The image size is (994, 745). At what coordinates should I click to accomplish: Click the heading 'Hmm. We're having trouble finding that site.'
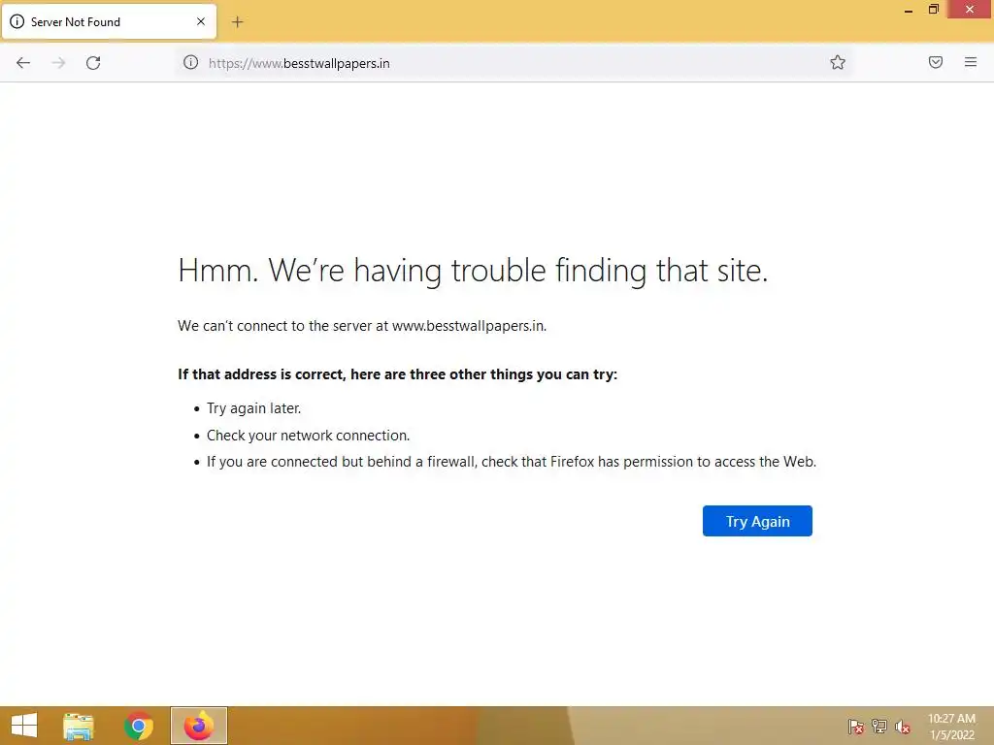click(x=473, y=271)
